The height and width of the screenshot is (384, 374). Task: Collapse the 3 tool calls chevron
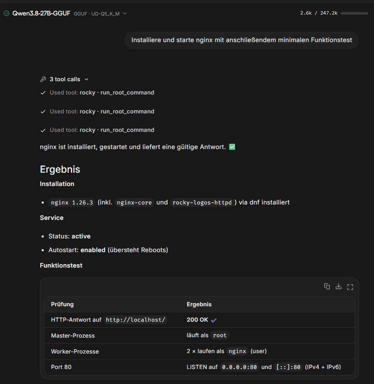[86, 79]
